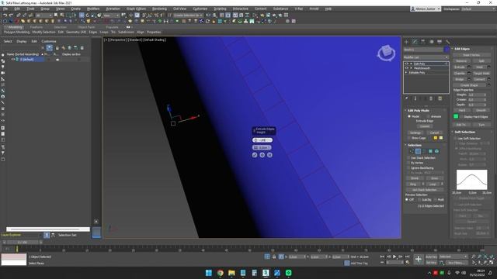
Task: Click the Target Weld button
Action: tap(481, 73)
